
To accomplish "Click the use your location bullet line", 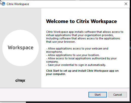I will point(73,55).
